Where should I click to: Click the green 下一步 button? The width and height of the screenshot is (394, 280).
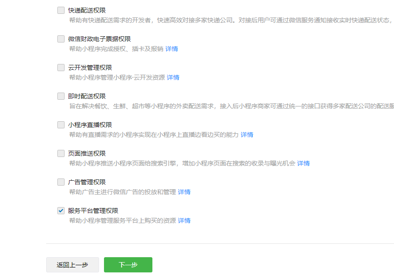coord(128,265)
